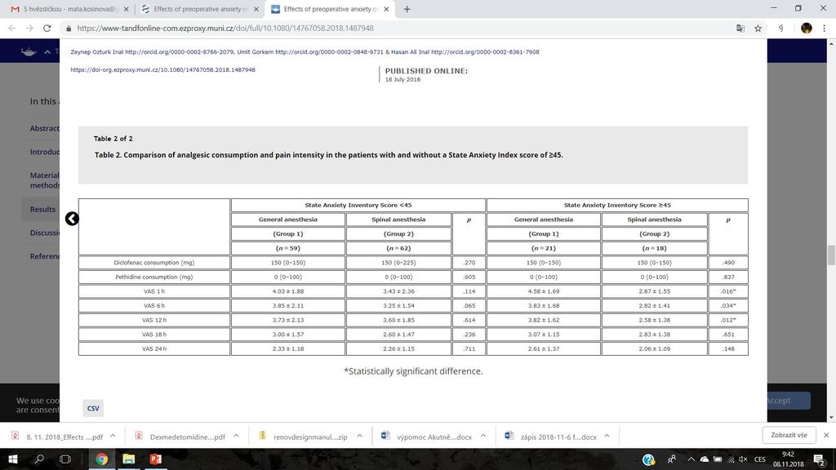Open the Chrome three-dot menu
This screenshot has height=470, width=836.
(x=825, y=29)
